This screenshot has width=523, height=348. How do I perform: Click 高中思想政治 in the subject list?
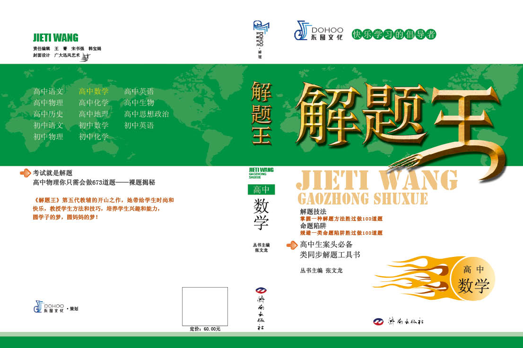coord(147,114)
